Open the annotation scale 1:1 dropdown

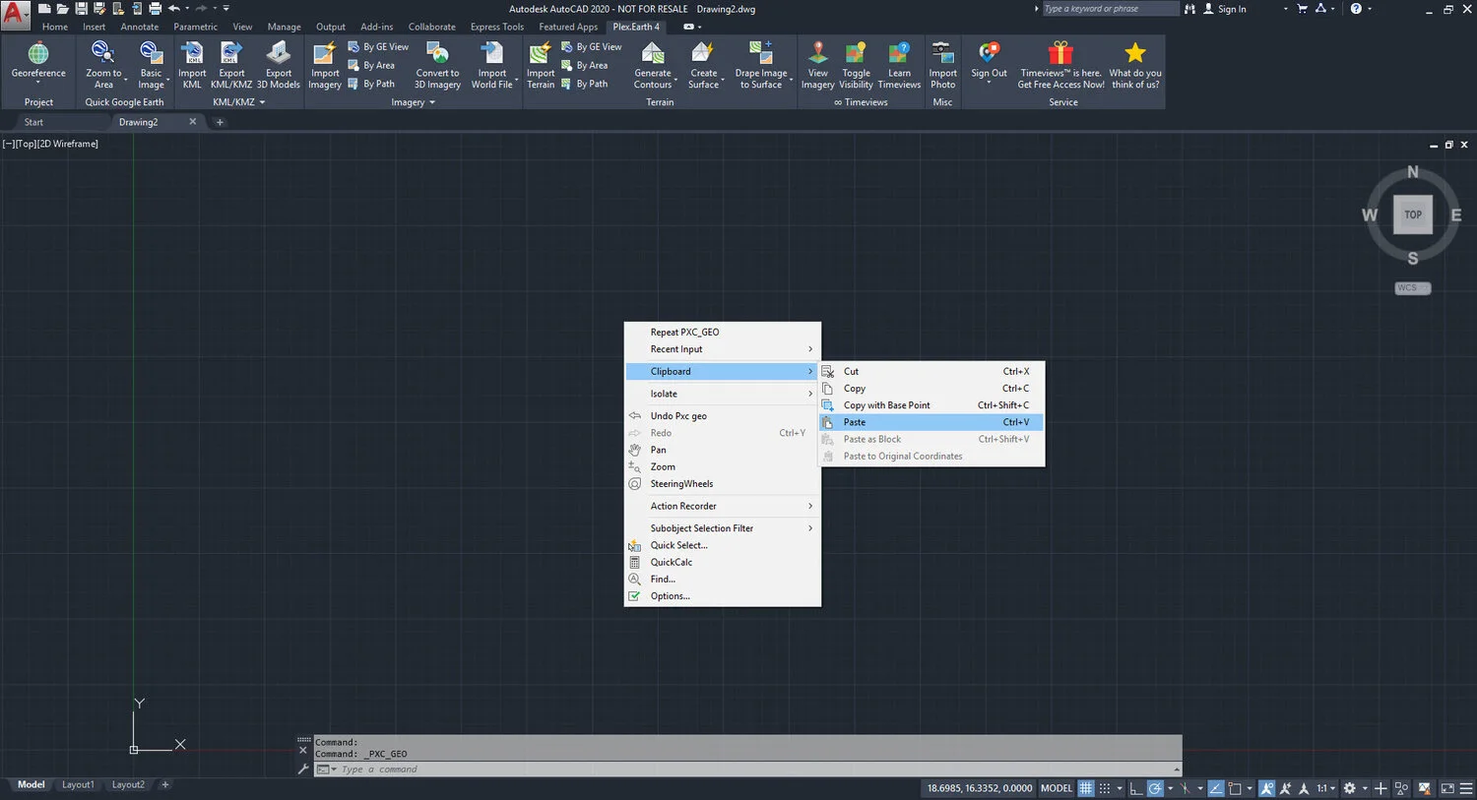pos(1326,788)
